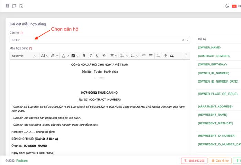Increase indent of the paragraph
Image resolution: width=241 pixels, height=165 pixels.
coord(151,56)
